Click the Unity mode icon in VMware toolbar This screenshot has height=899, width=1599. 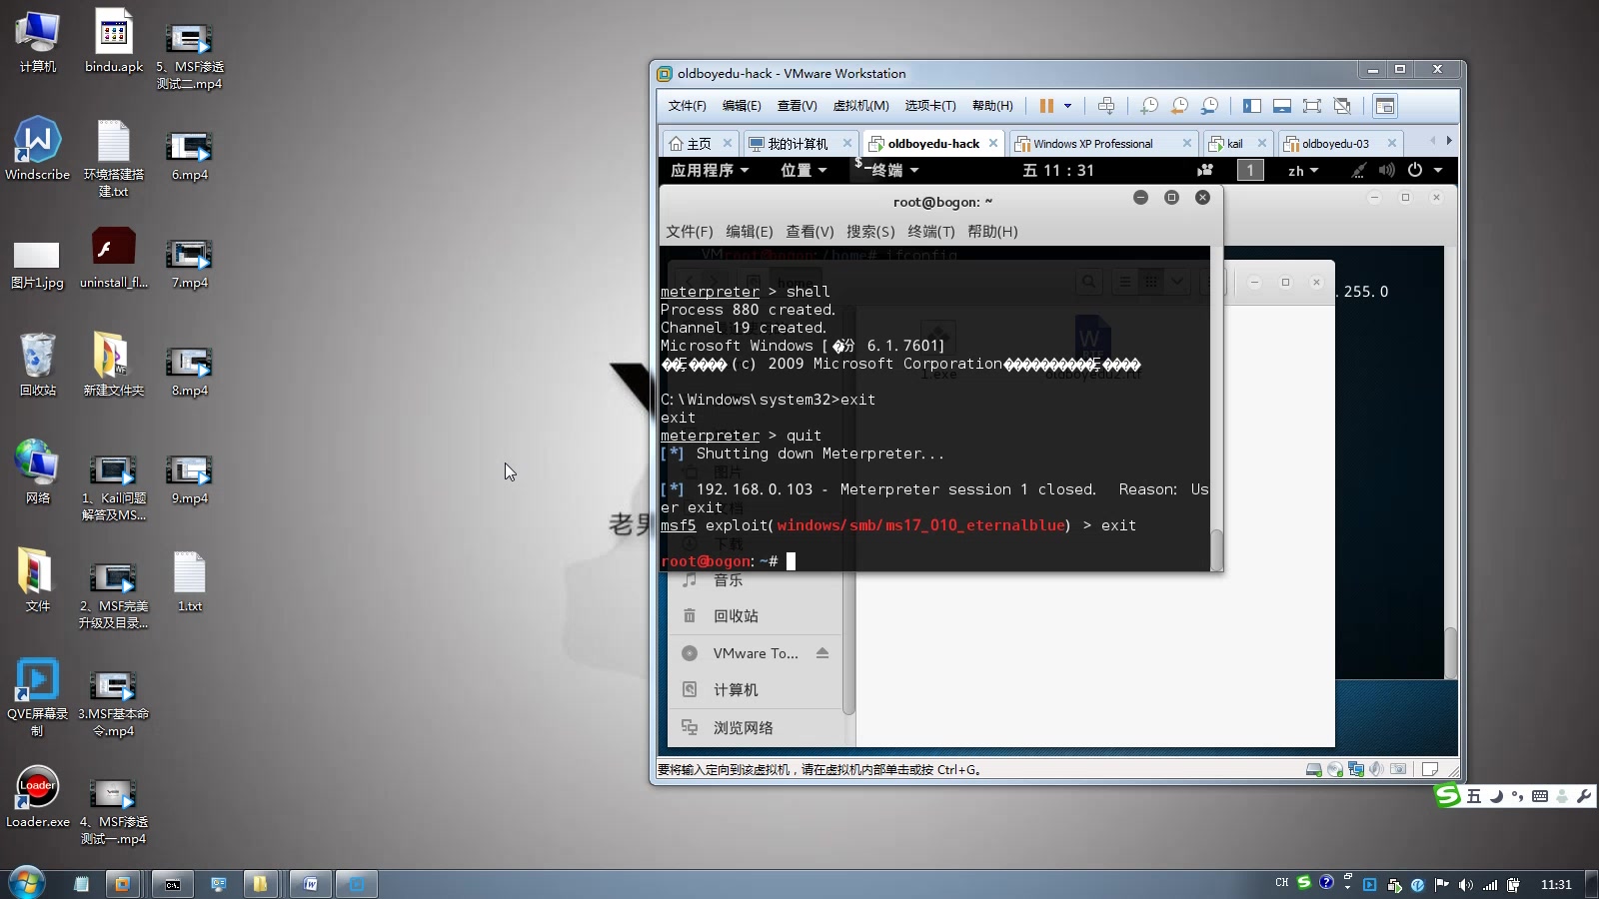point(1342,106)
